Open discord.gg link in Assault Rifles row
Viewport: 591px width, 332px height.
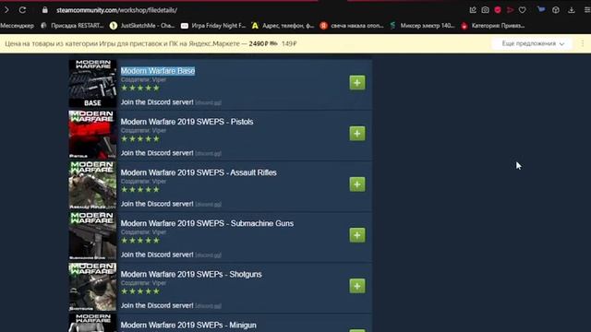click(208, 205)
